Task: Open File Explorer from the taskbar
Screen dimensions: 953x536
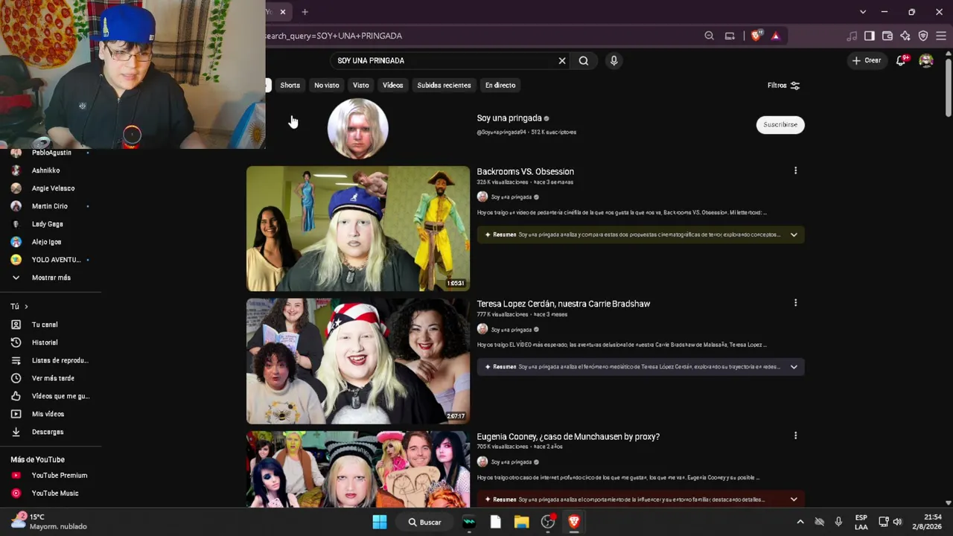Action: [x=521, y=522]
